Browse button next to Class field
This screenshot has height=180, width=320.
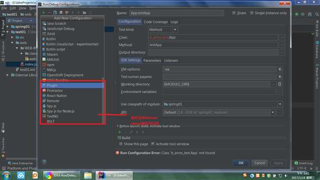(282, 37)
